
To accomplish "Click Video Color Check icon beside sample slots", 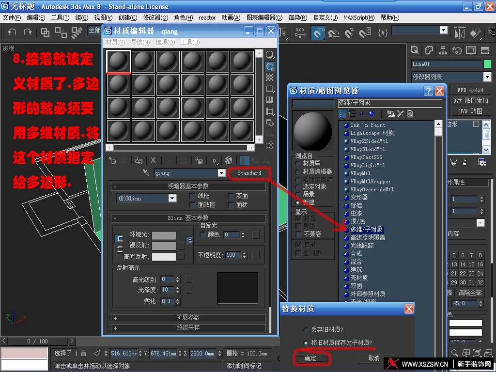I will click(x=269, y=100).
